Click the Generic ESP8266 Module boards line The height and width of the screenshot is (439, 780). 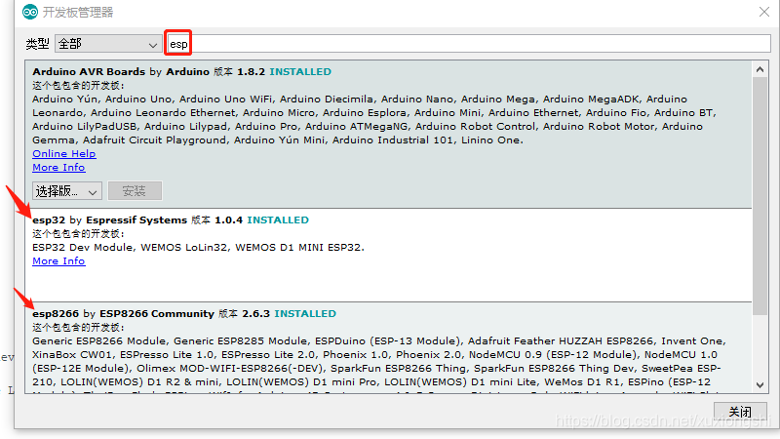coord(379,340)
